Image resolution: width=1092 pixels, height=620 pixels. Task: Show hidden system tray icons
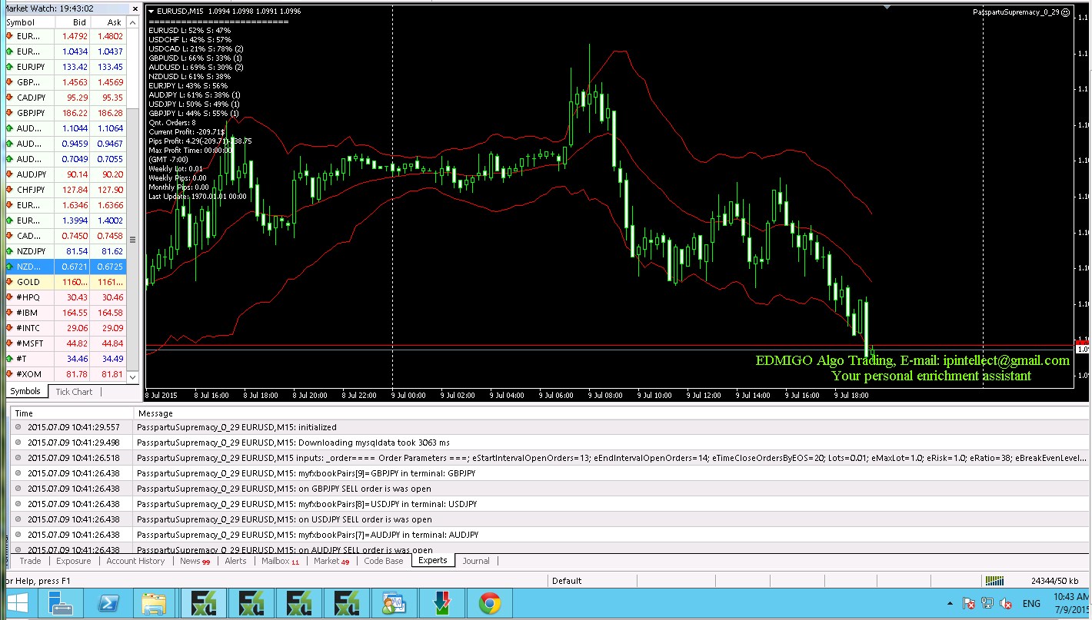(x=951, y=605)
